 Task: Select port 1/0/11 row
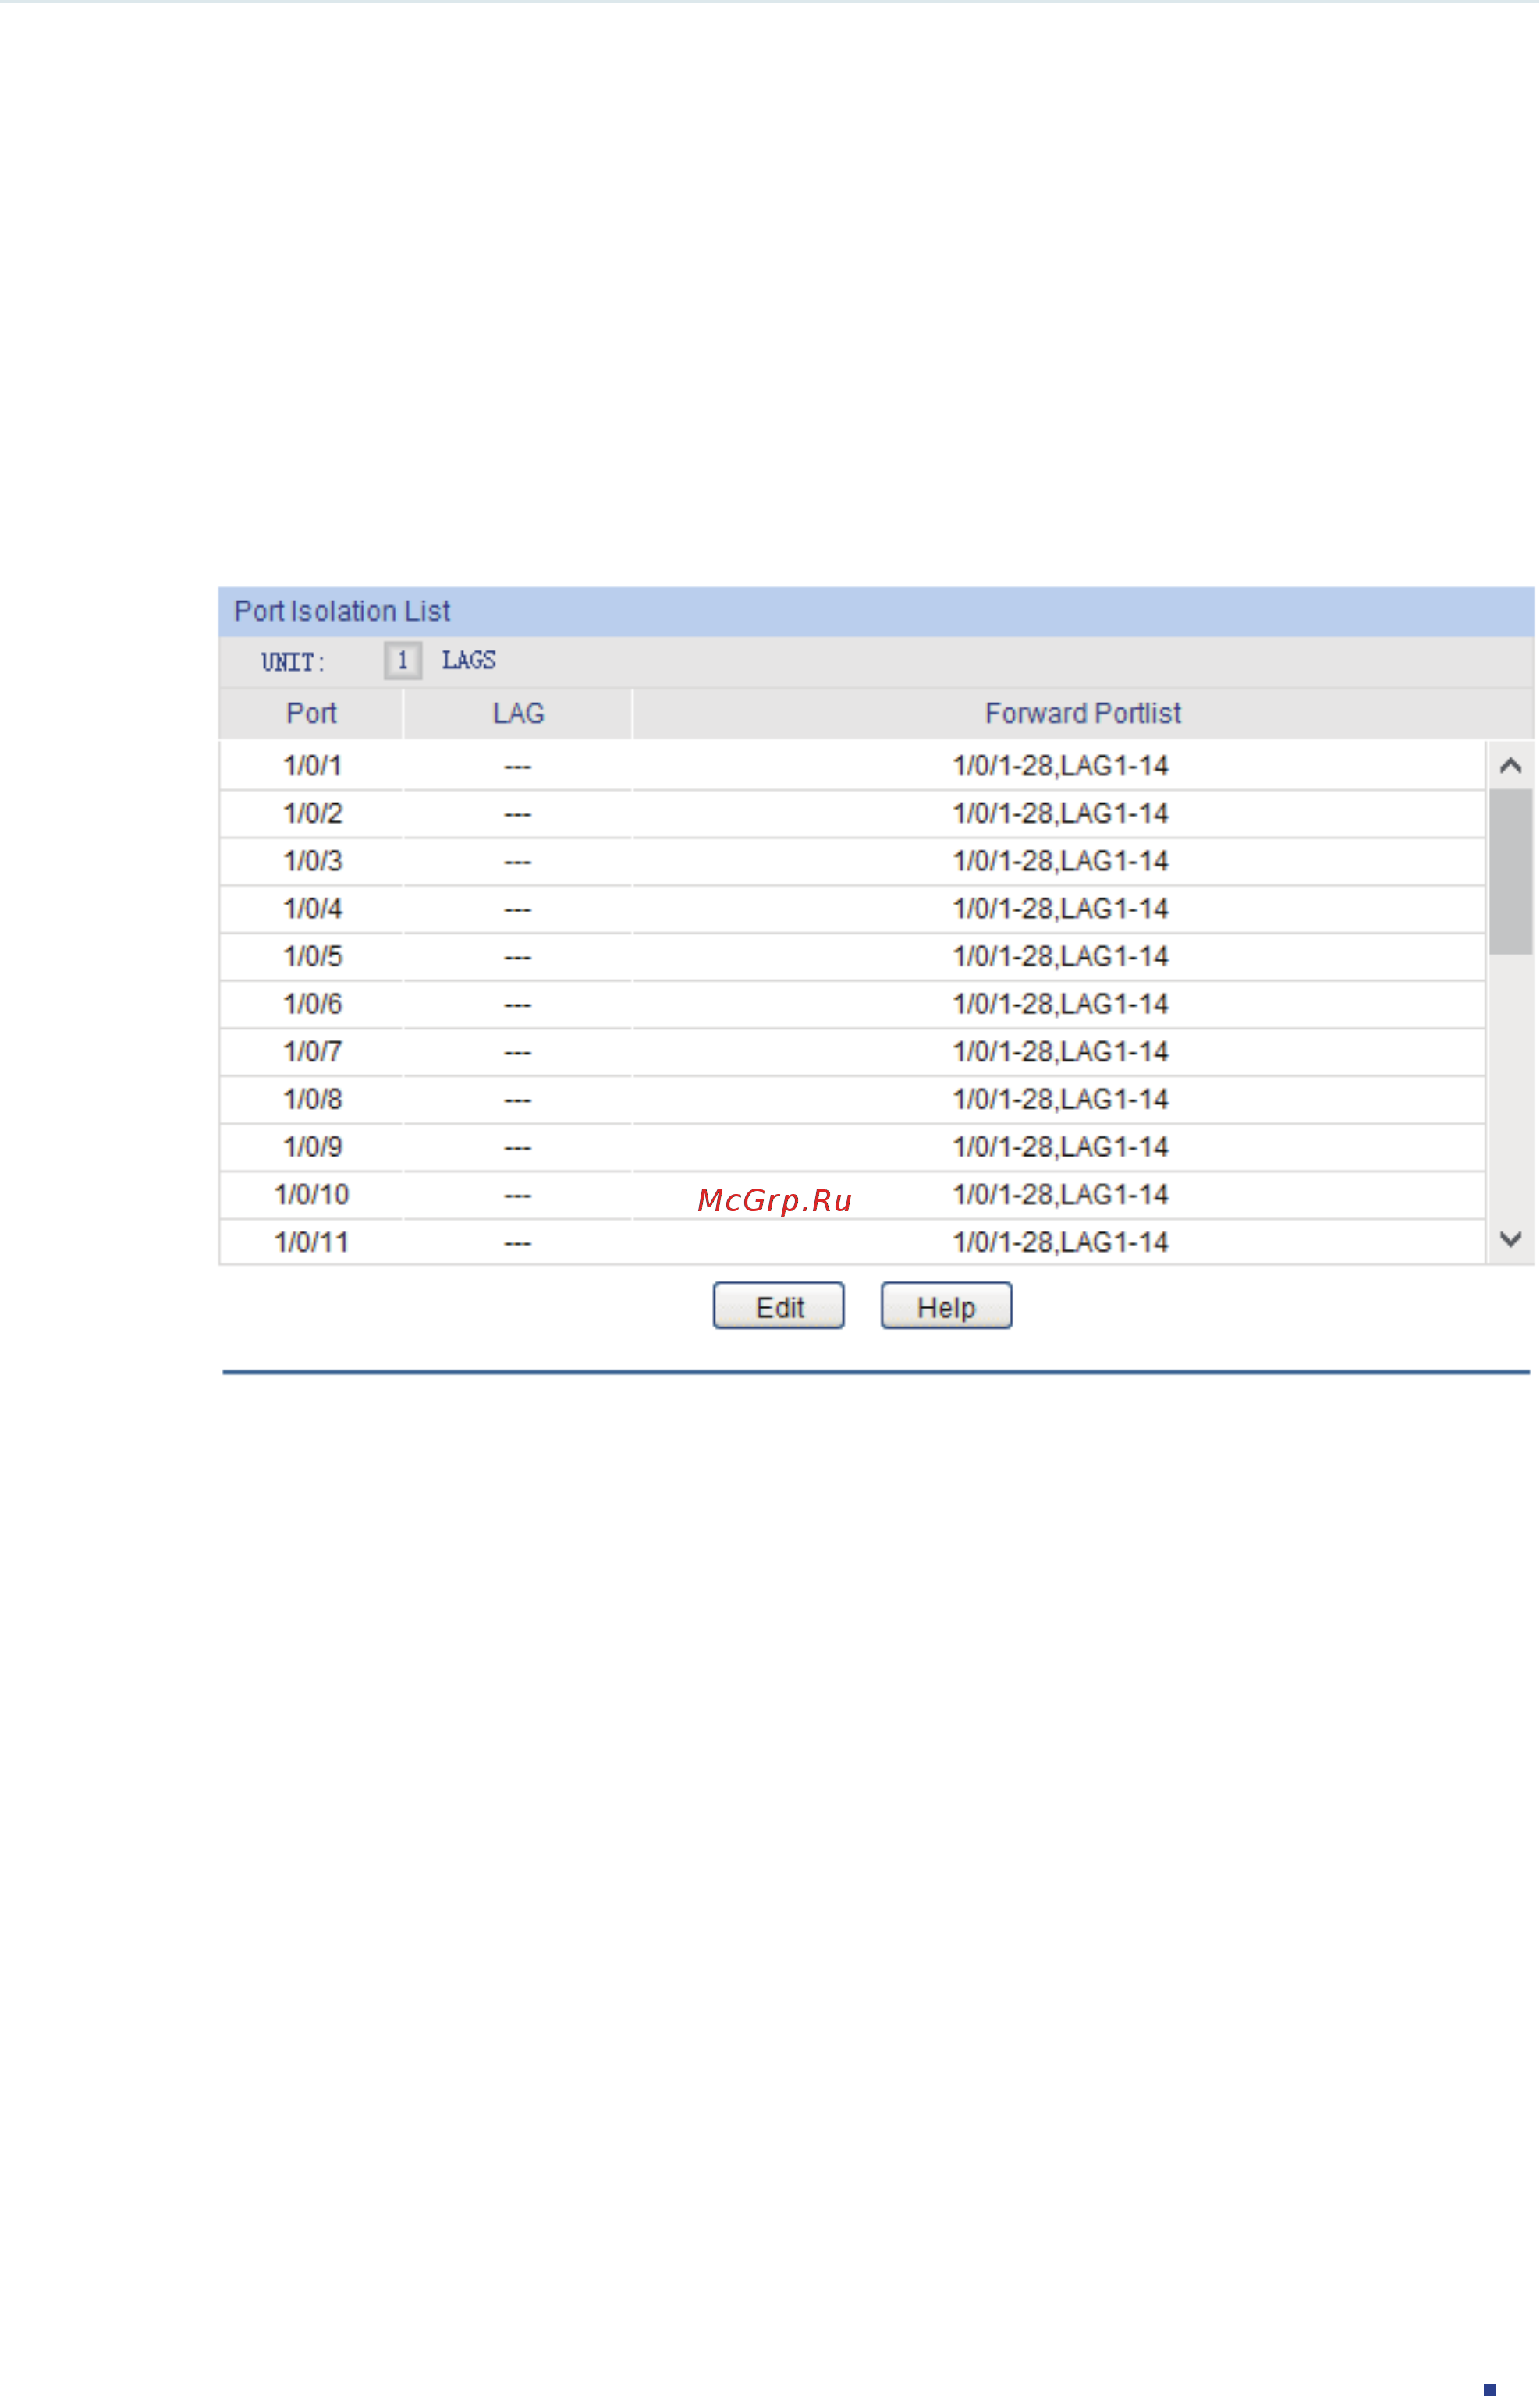coord(852,1242)
